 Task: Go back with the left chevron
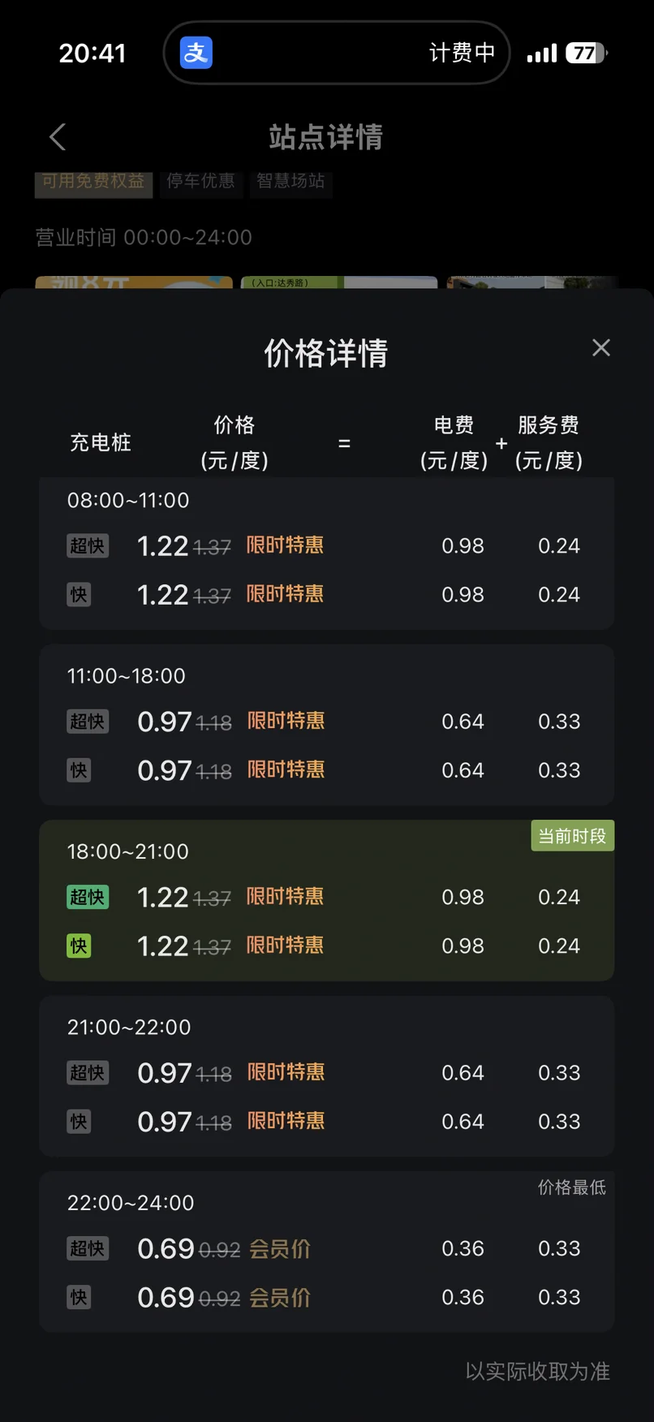click(58, 137)
